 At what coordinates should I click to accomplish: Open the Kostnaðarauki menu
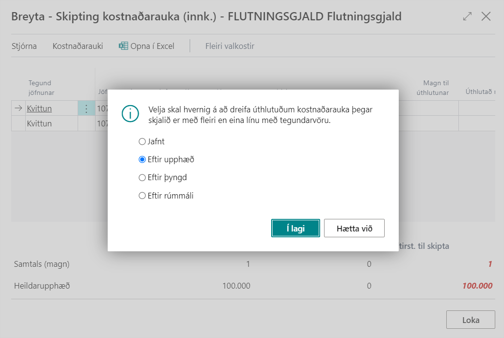[x=78, y=46]
